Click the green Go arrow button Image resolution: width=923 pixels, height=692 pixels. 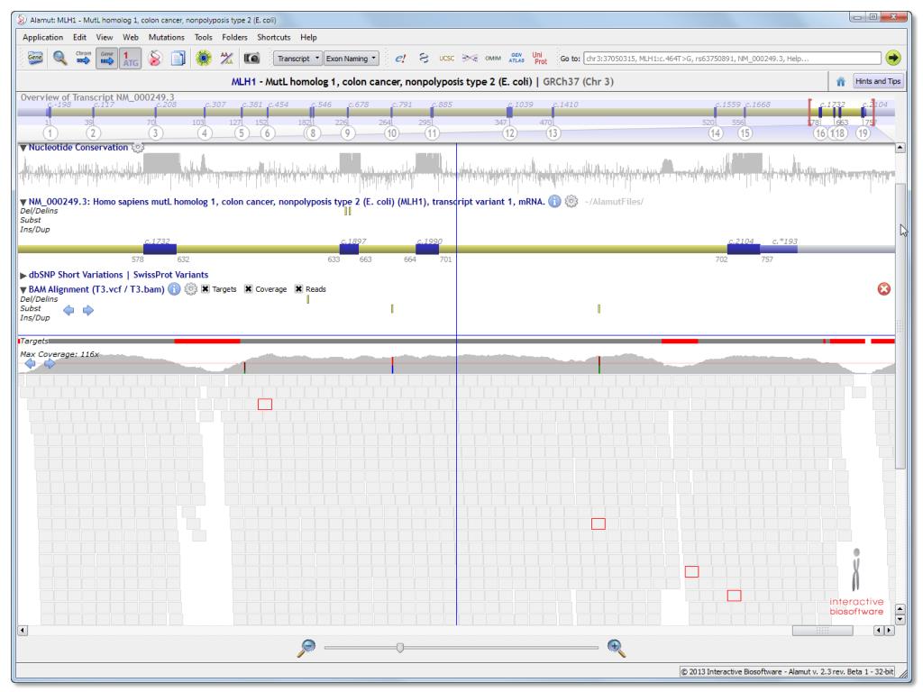(893, 59)
